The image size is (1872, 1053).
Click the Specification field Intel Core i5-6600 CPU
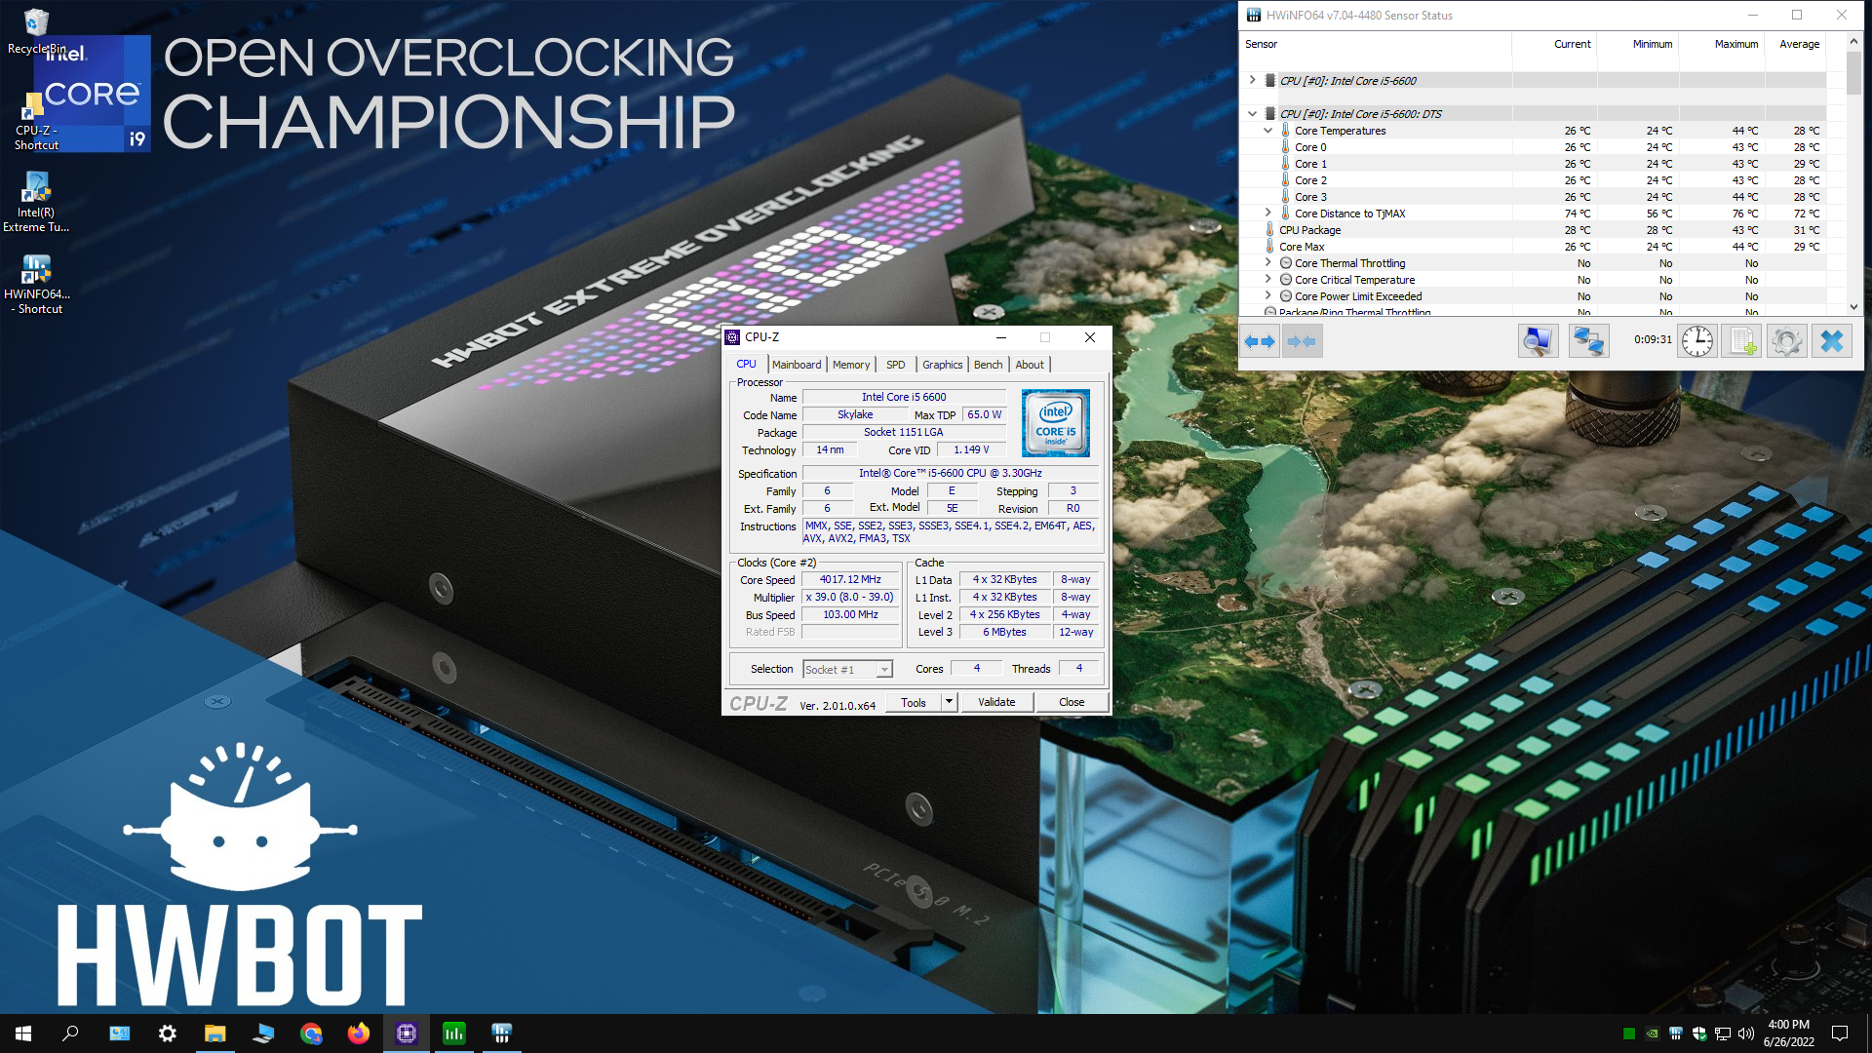(950, 473)
